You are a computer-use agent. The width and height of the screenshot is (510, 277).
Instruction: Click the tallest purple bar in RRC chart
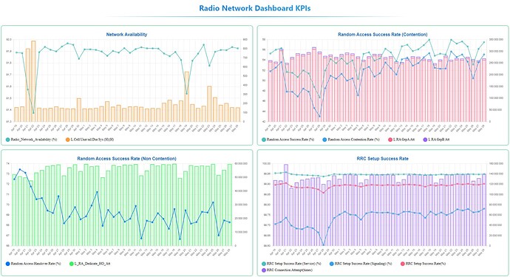pos(286,205)
